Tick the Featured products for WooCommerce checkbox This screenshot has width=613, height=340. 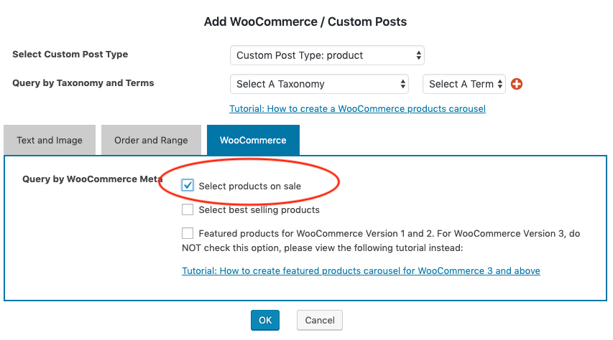point(188,233)
